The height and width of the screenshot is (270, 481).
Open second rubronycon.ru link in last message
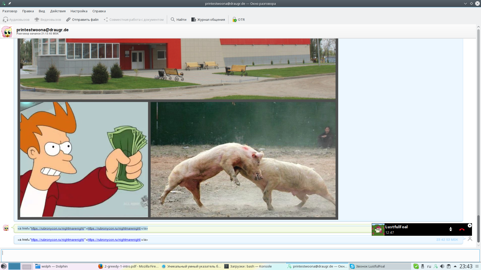(x=114, y=240)
